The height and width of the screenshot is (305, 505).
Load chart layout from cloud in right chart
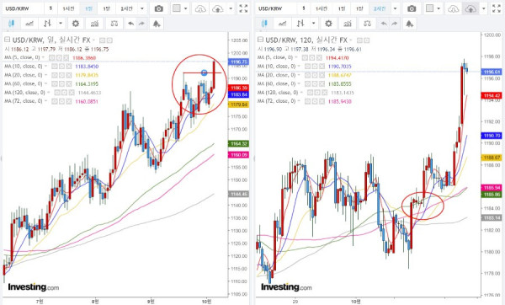click(453, 8)
